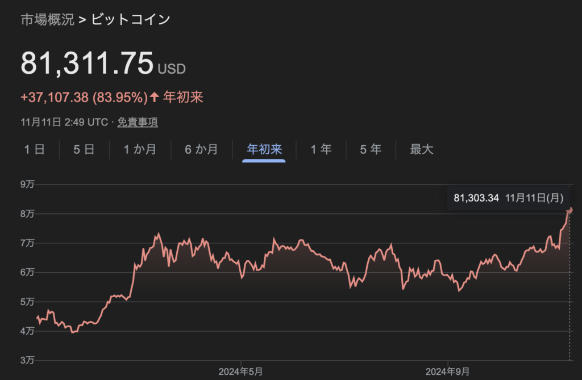Click the 市場概況 breadcrumb link
This screenshot has width=582, height=380.
click(x=47, y=20)
